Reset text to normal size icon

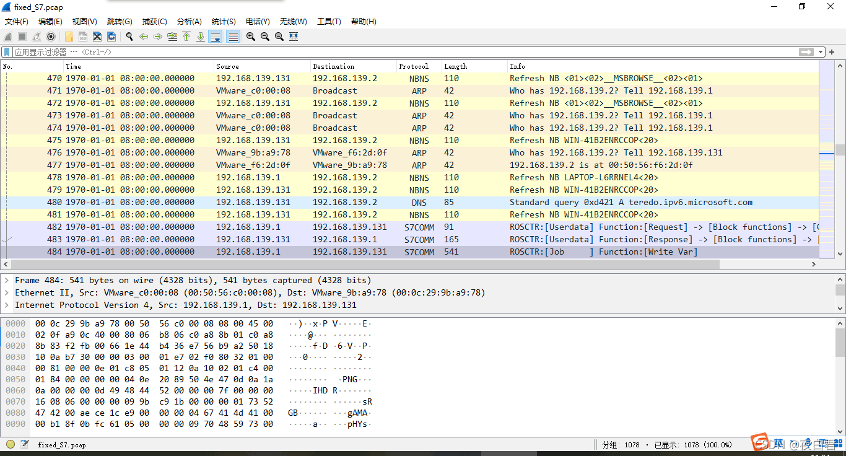click(279, 37)
